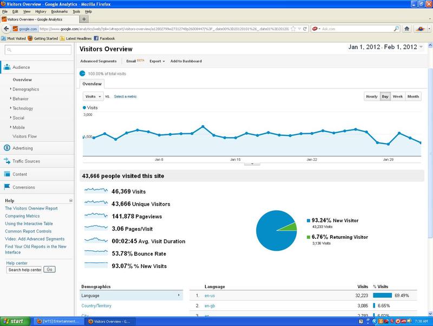433x326 pixels.
Task: Click the taskbar clock showing 7:36 AM
Action: pyautogui.click(x=421, y=321)
